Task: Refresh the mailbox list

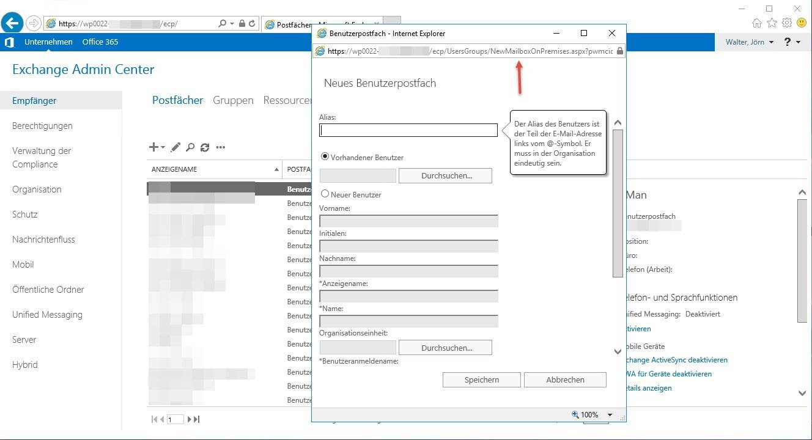Action: pos(205,147)
